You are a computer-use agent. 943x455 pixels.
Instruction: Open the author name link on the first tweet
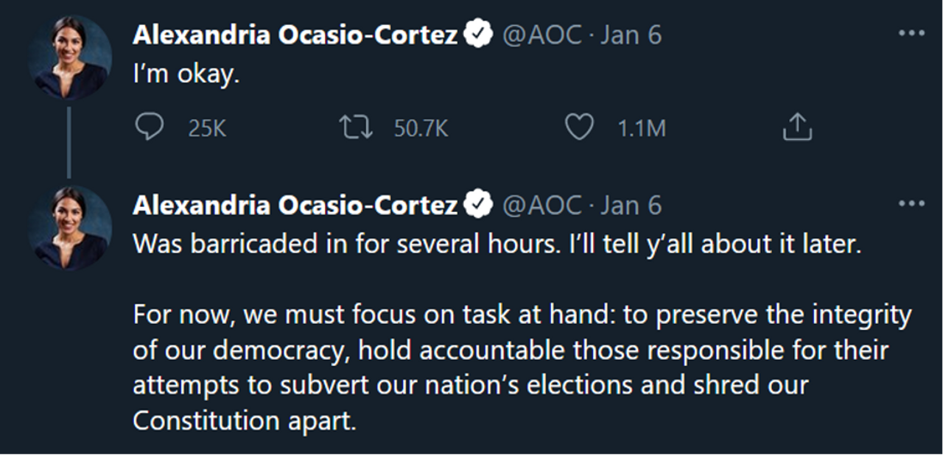click(x=295, y=35)
